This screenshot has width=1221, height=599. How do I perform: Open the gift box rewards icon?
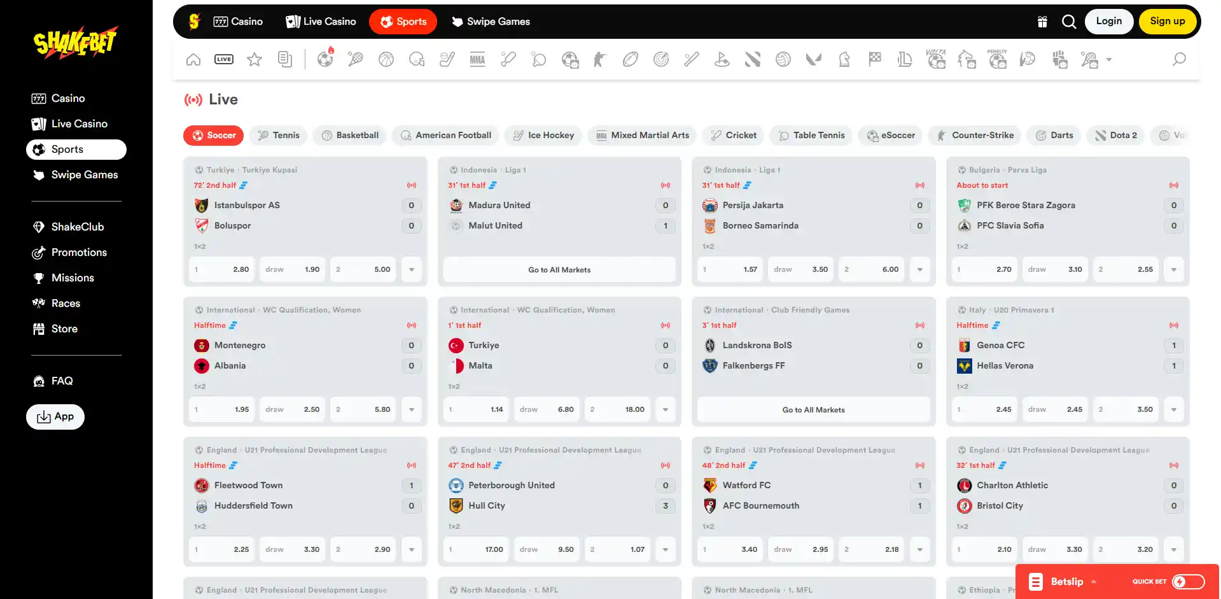1042,22
